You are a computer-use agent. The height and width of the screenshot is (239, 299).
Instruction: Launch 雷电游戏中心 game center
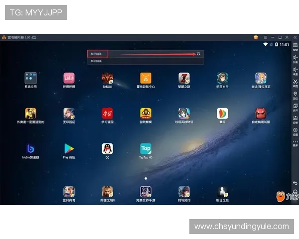click(x=146, y=78)
